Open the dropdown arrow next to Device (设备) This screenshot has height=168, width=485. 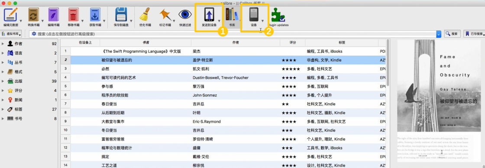point(262,21)
